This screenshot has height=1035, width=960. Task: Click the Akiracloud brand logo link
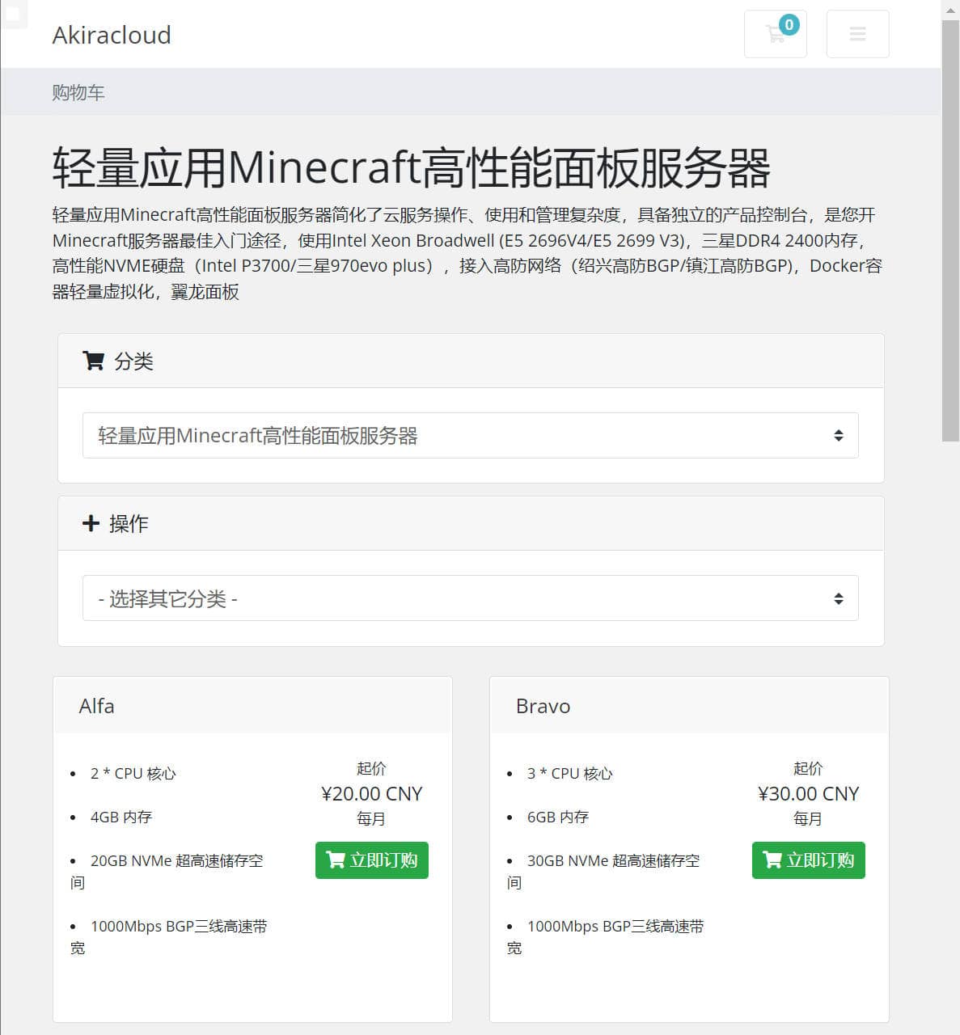(x=112, y=35)
